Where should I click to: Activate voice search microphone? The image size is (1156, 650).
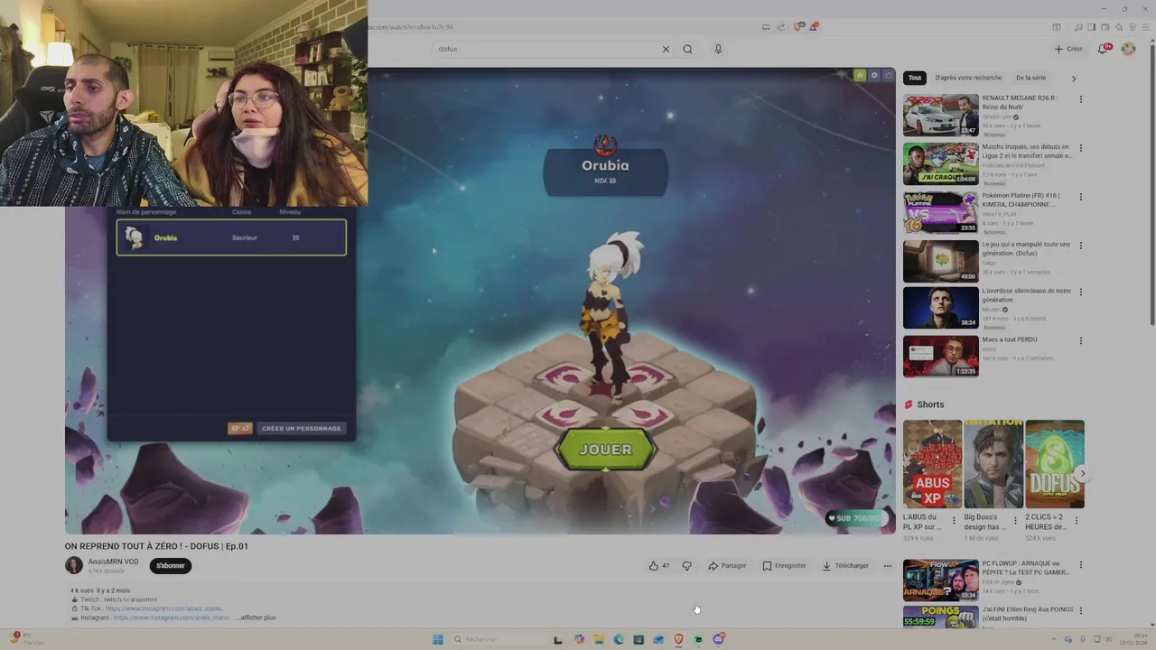(718, 49)
